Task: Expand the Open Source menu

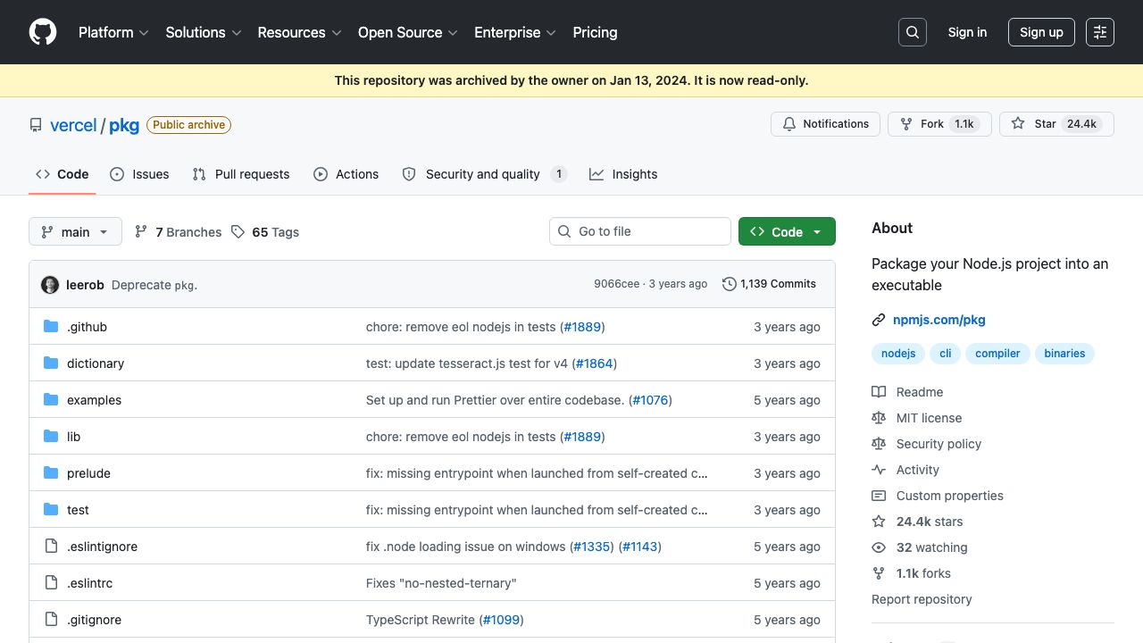Action: [408, 32]
